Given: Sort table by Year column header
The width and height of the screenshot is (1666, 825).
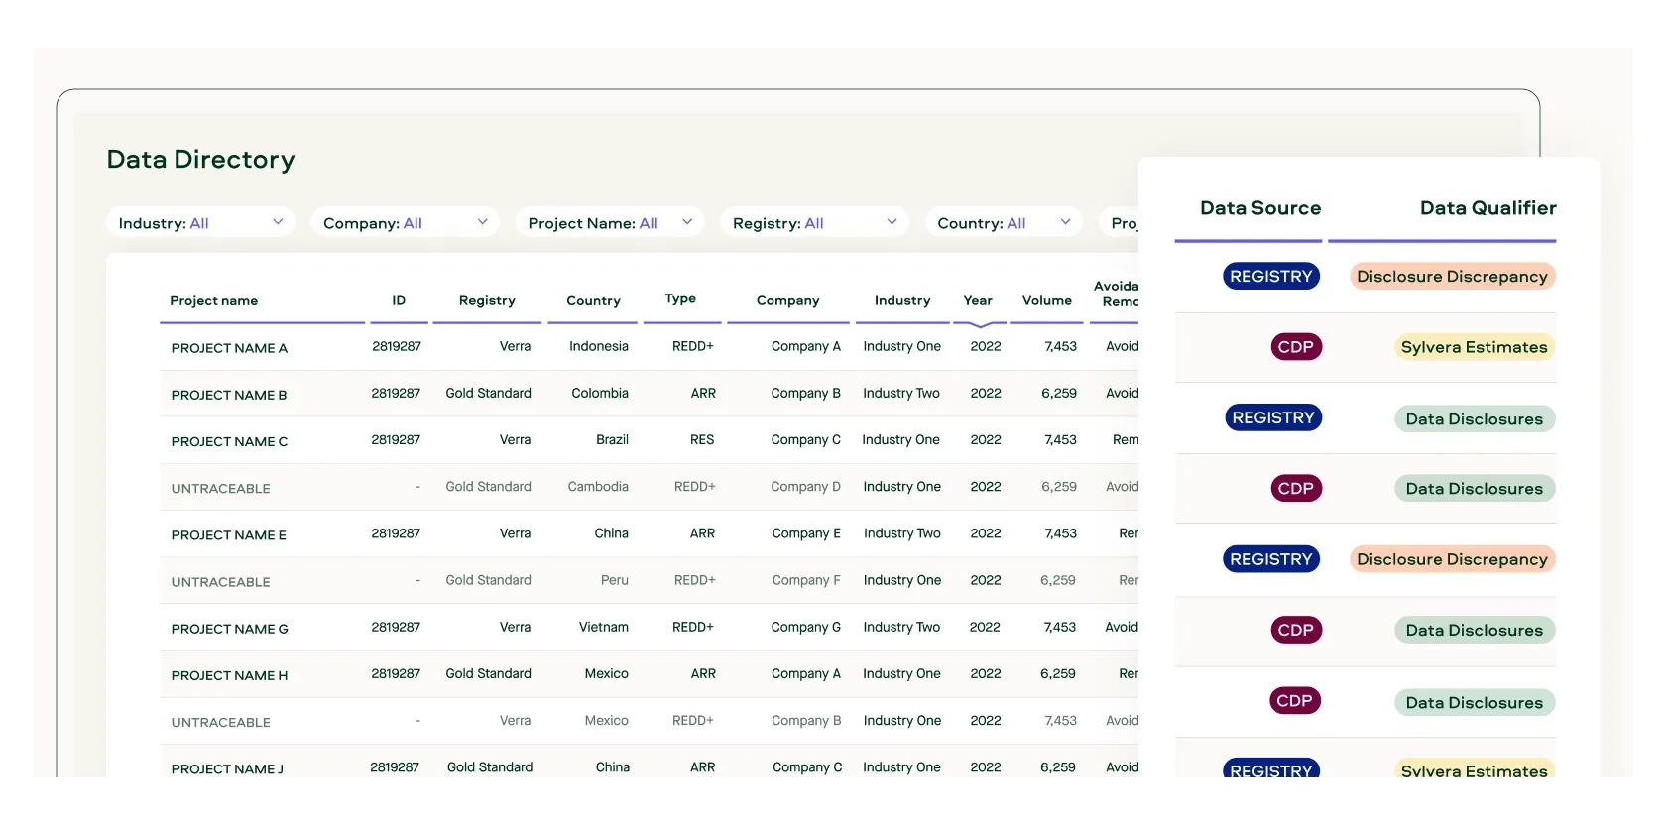Looking at the screenshot, I should pyautogui.click(x=978, y=300).
